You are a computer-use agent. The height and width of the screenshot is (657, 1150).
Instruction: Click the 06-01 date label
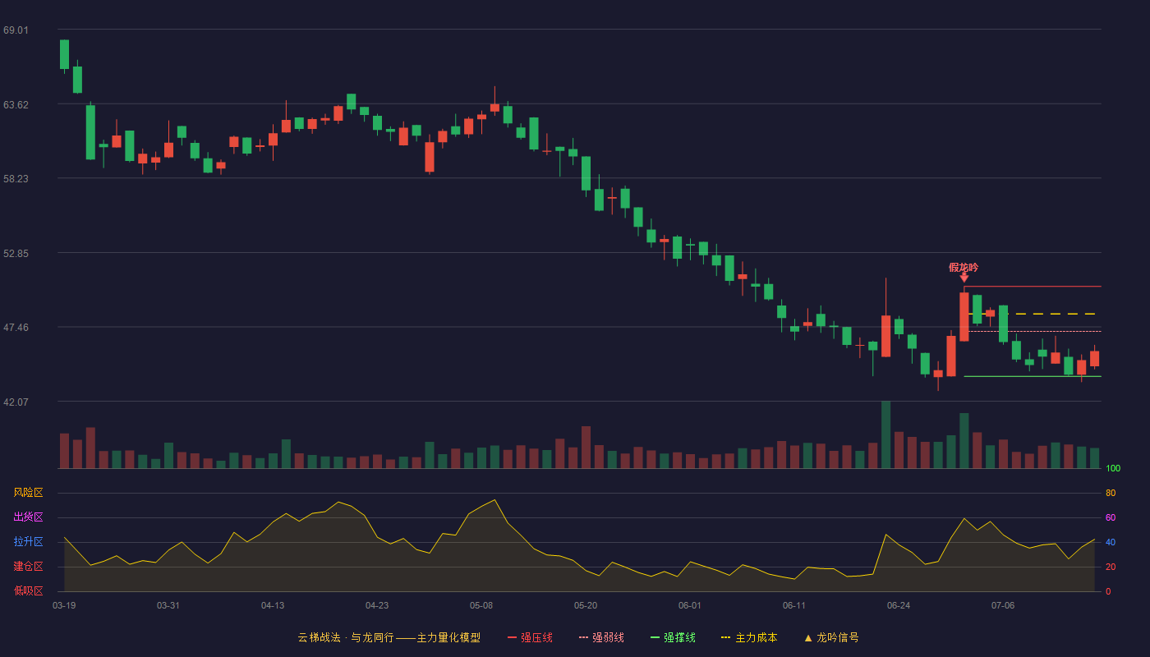point(690,605)
